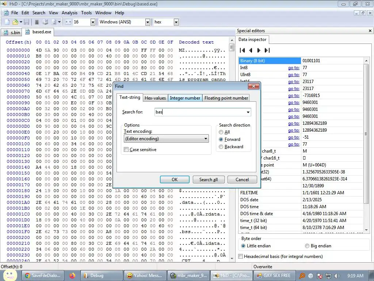Switch to s.bin file tab
Image resolution: width=374 pixels, height=281 pixels.
click(x=11, y=32)
